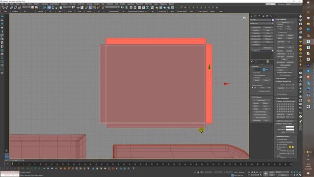
Task: Switch to Create command panel tab
Action: [x=252, y=16]
